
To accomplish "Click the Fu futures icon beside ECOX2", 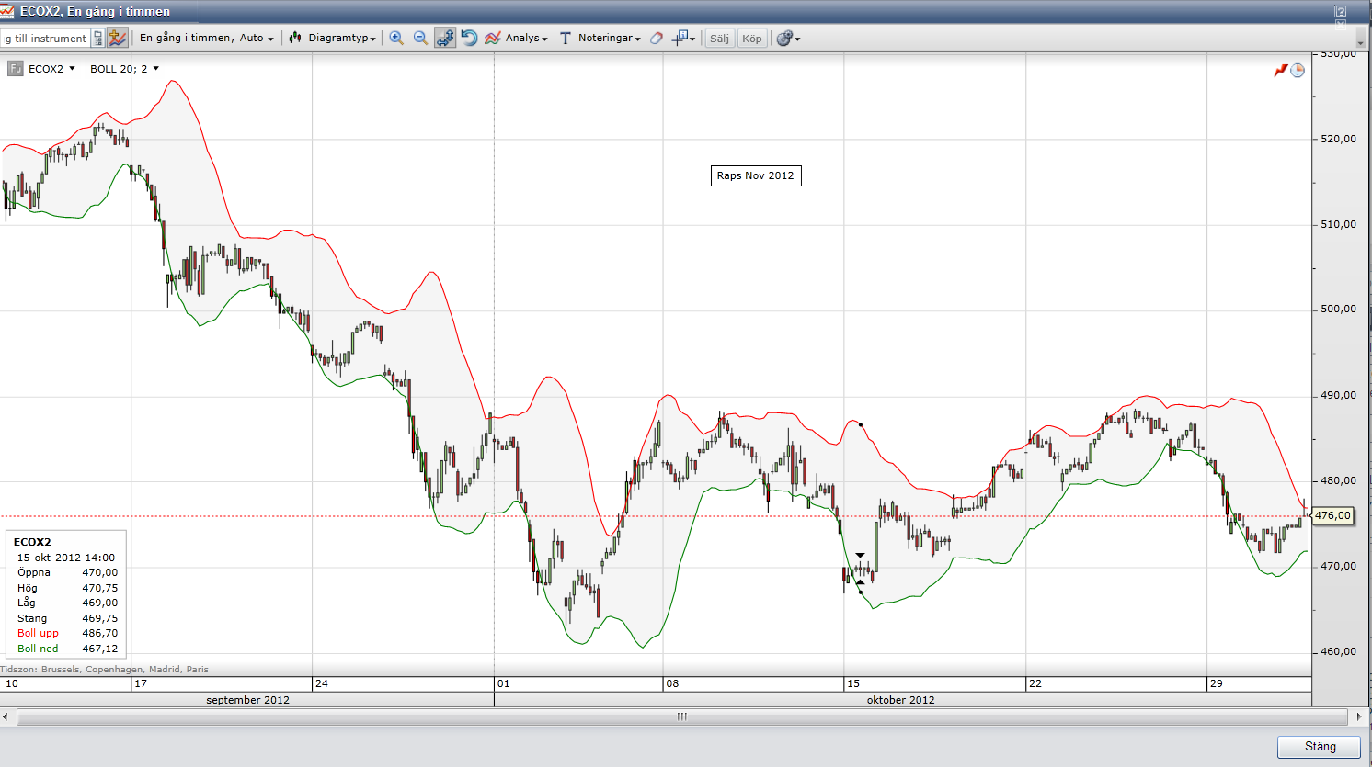I will [16, 69].
